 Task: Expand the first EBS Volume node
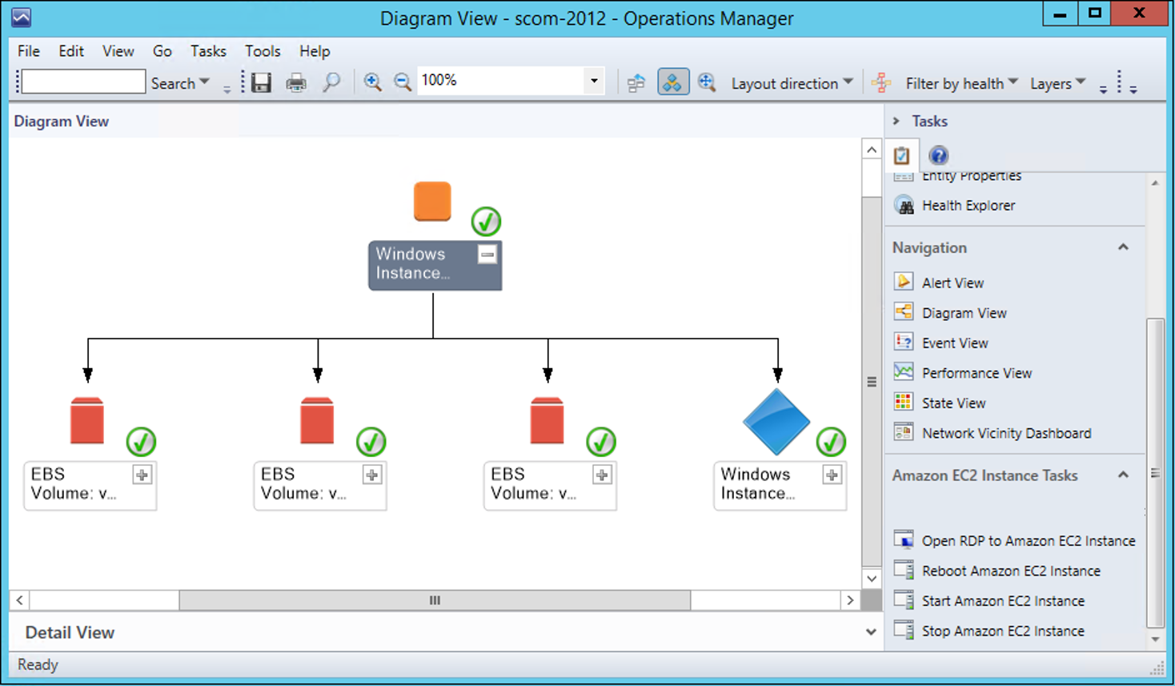(142, 475)
